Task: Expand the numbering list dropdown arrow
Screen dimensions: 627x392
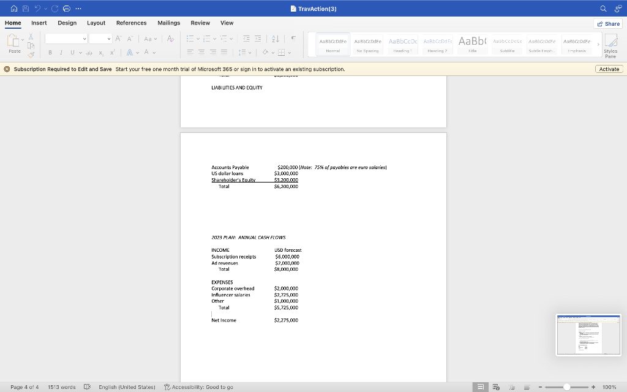Action: tap(215, 39)
